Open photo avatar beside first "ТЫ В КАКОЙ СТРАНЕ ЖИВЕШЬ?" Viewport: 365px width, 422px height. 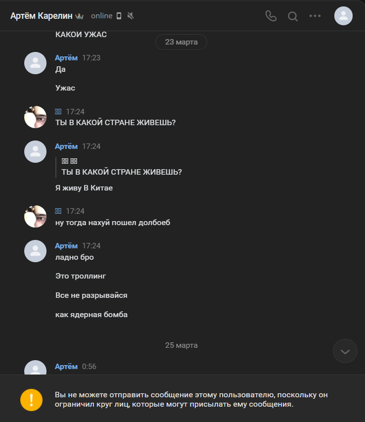pos(36,117)
